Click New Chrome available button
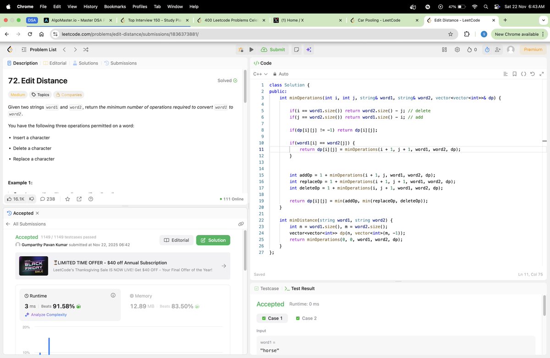550x358 pixels. click(x=519, y=34)
